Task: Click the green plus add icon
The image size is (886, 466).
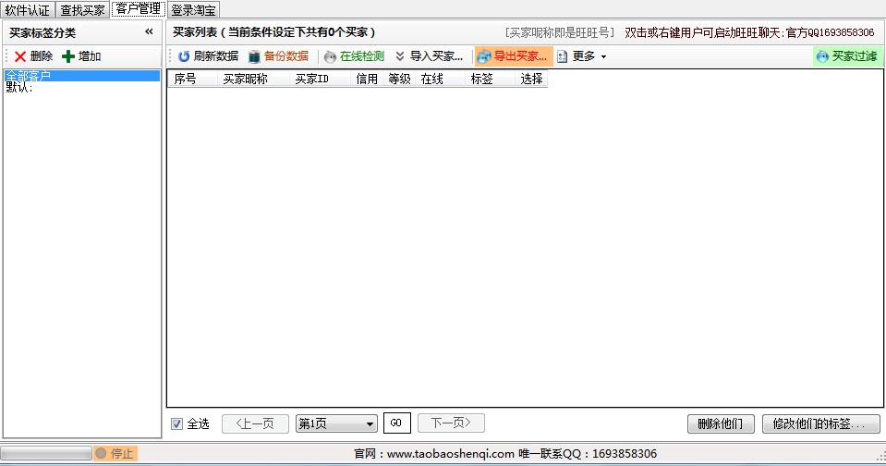Action: pyautogui.click(x=68, y=56)
